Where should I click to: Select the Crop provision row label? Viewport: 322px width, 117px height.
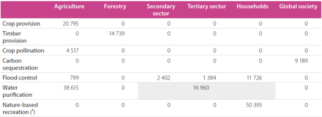click(21, 24)
